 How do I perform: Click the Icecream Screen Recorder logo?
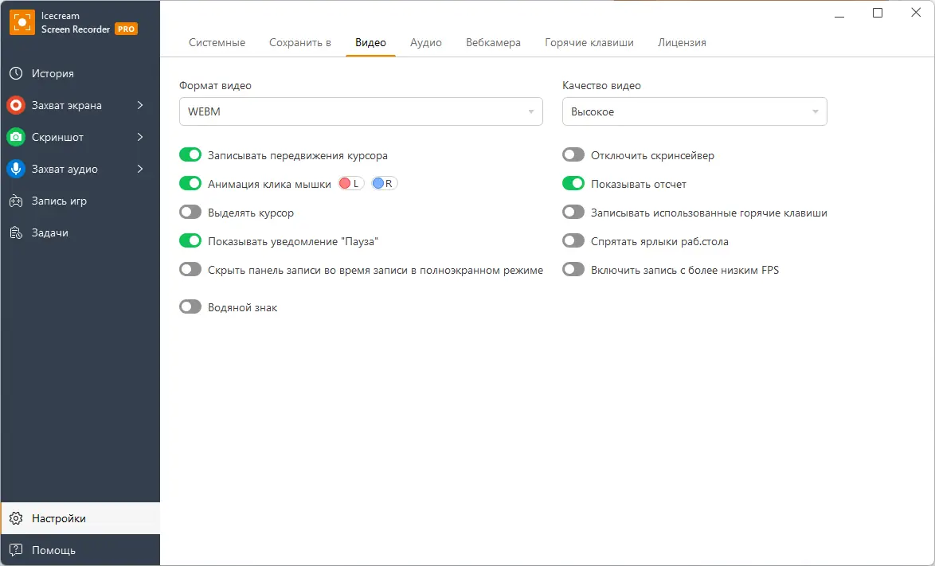22,22
